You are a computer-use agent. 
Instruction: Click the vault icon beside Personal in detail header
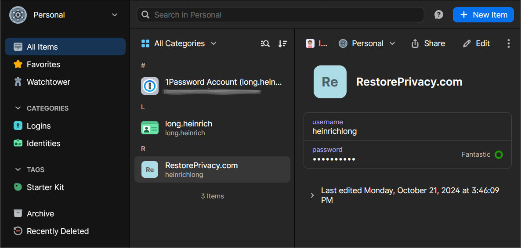click(343, 43)
